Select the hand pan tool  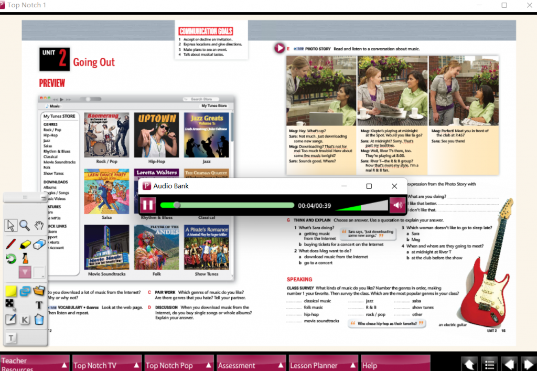[39, 226]
